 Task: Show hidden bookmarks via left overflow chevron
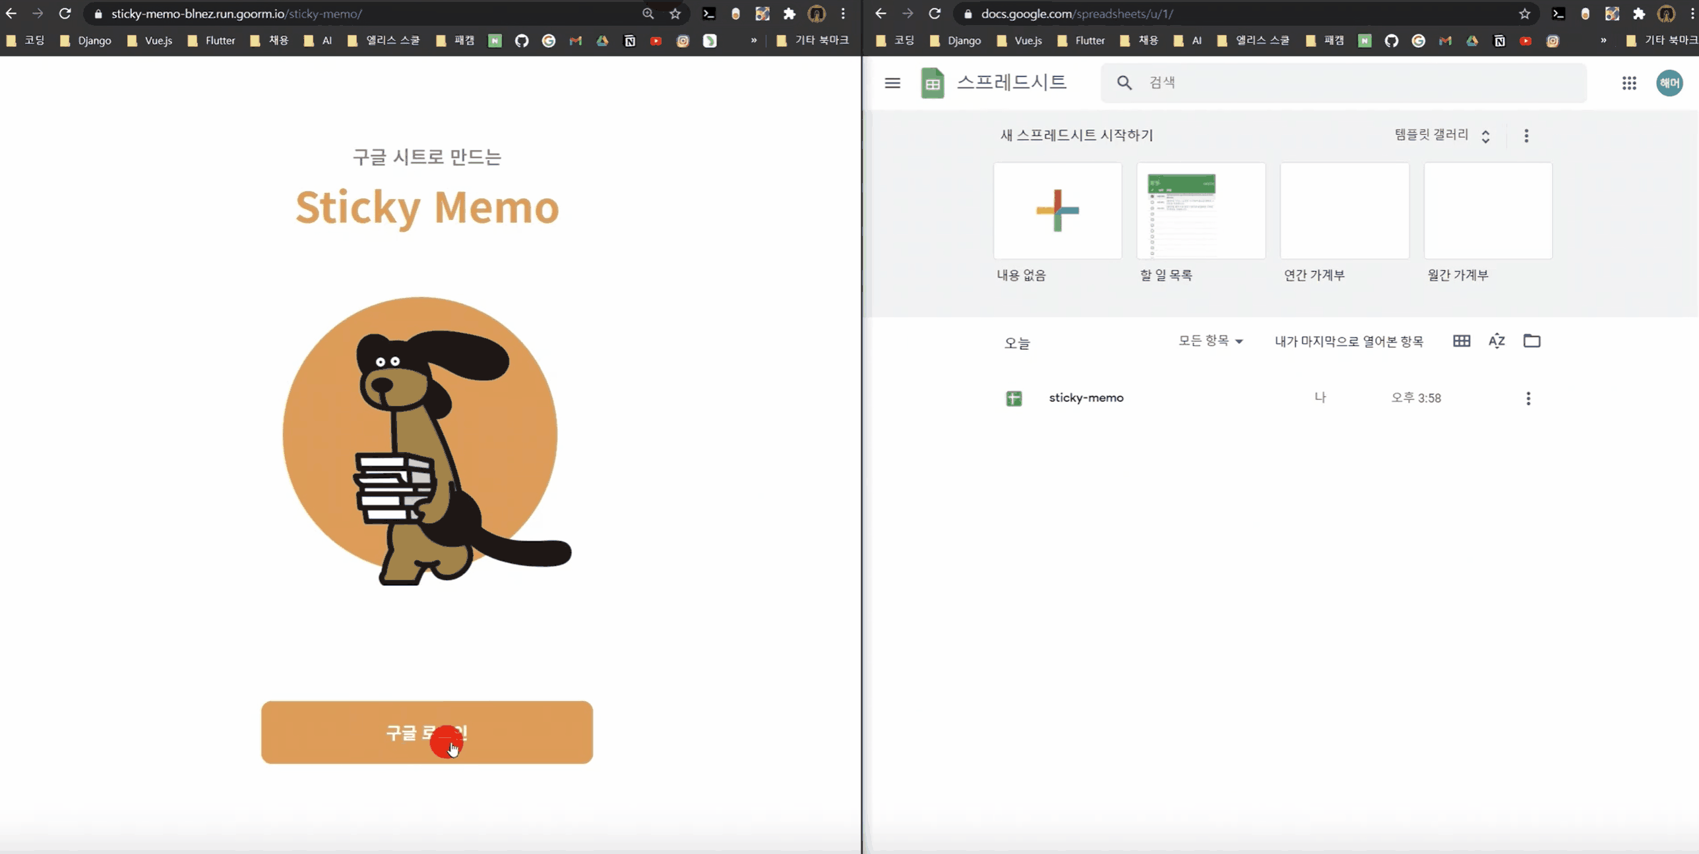[754, 41]
